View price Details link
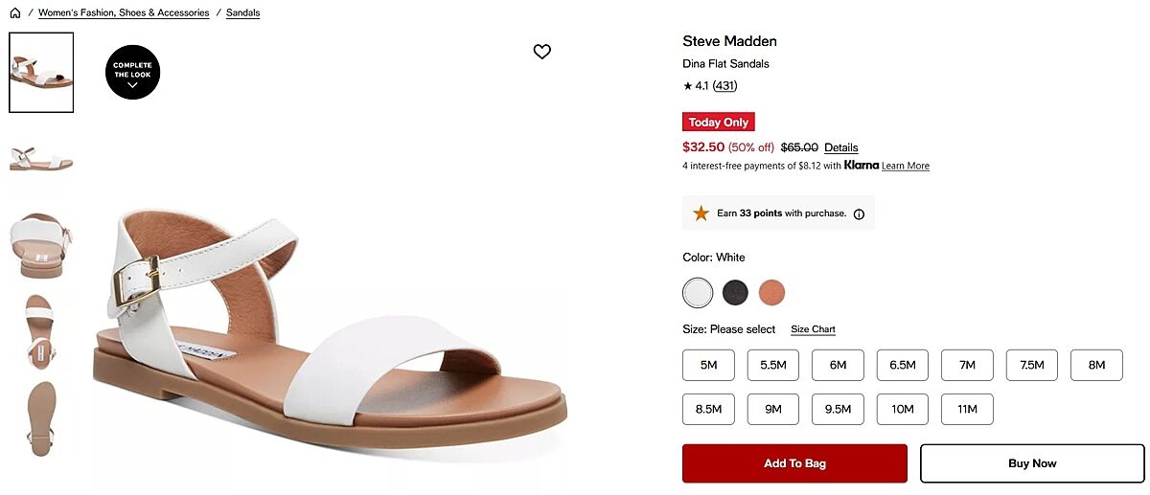1150x495 pixels. pyautogui.click(x=840, y=147)
